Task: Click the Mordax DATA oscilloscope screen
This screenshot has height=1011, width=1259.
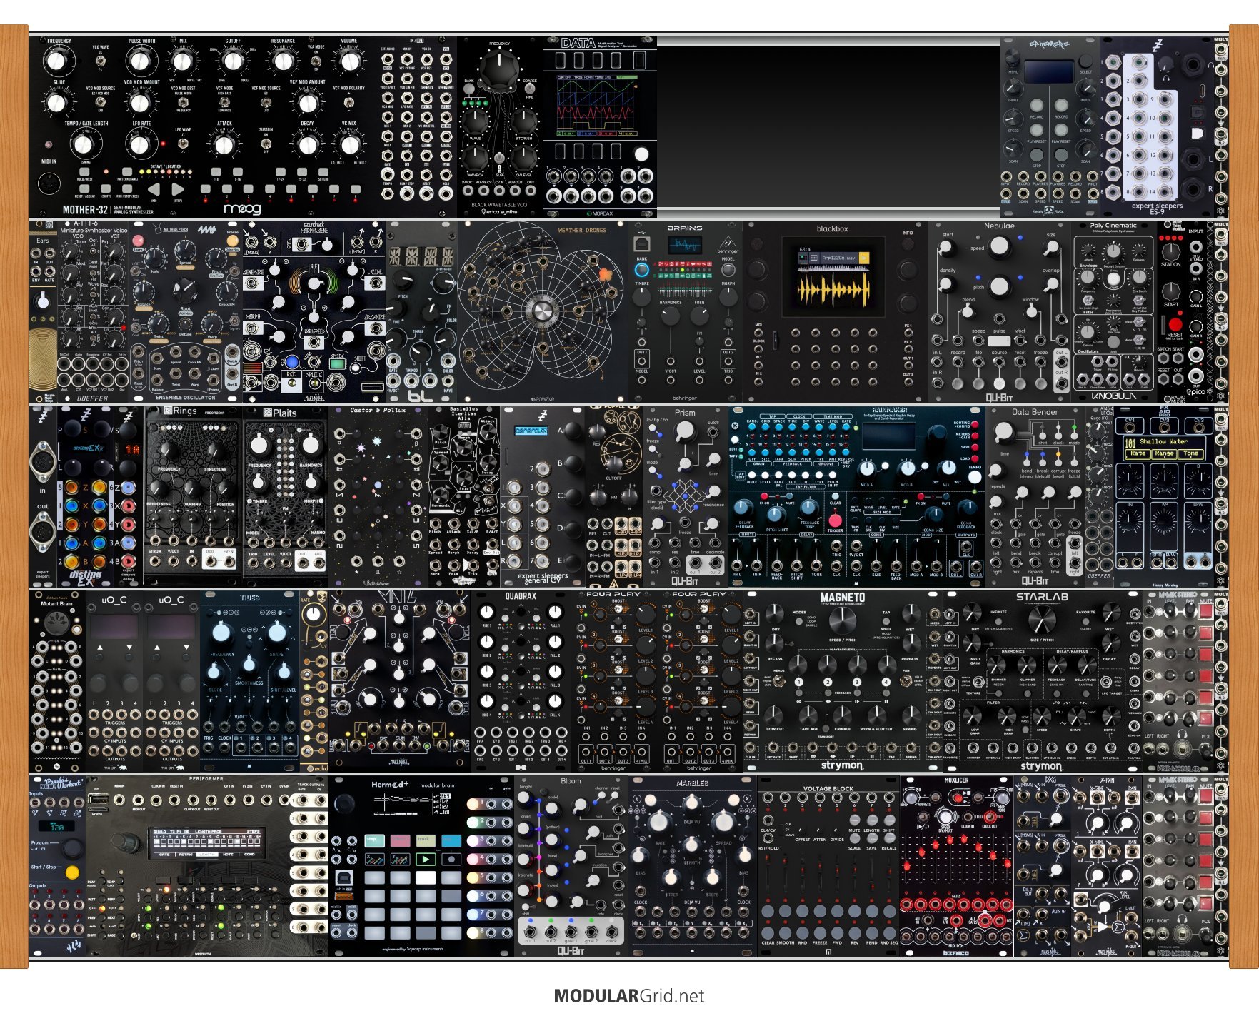Action: pos(596,104)
